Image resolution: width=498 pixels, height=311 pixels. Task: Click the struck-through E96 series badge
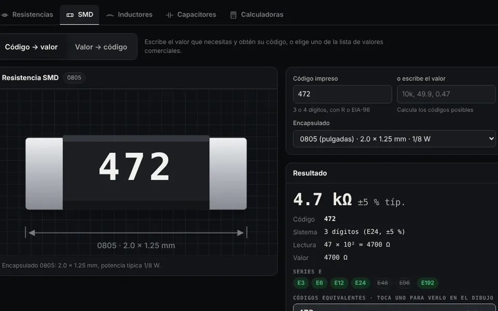pos(404,283)
